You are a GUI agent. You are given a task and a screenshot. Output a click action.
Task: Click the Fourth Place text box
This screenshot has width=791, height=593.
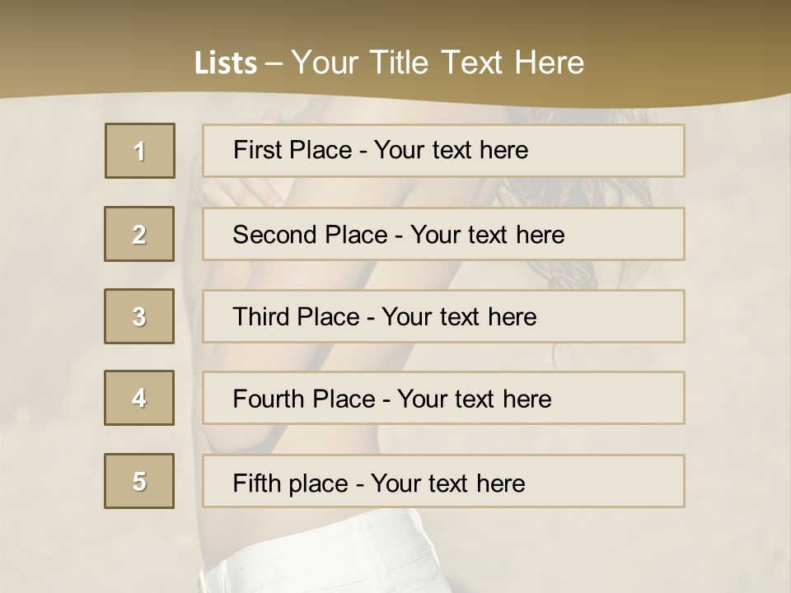pos(443,399)
